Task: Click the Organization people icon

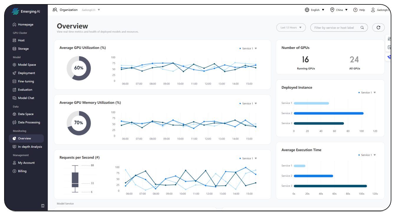Action: point(55,10)
